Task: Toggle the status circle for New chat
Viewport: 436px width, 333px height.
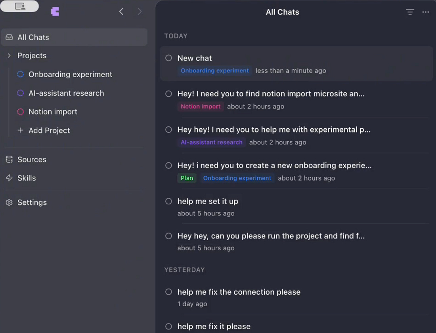Action: pos(168,58)
